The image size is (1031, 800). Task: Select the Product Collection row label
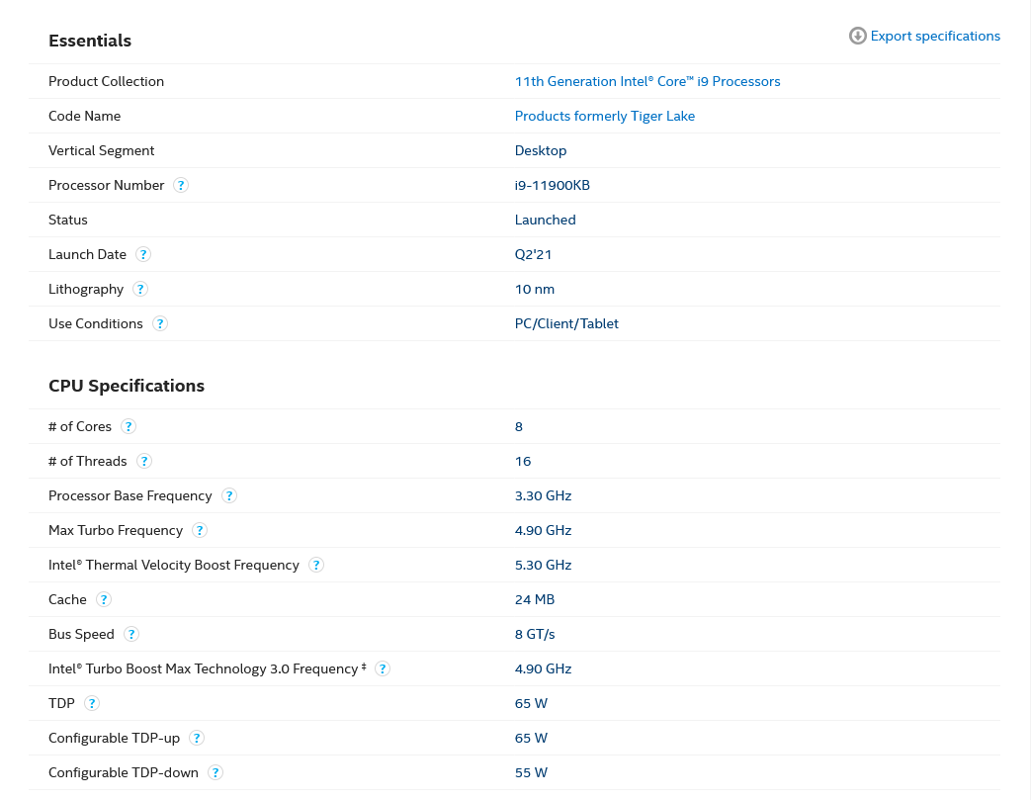click(x=106, y=81)
